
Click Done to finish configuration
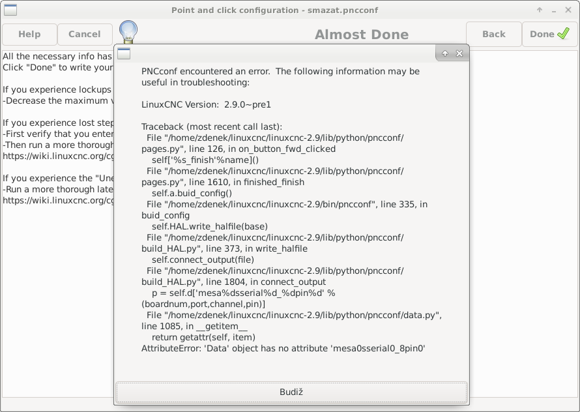(549, 34)
